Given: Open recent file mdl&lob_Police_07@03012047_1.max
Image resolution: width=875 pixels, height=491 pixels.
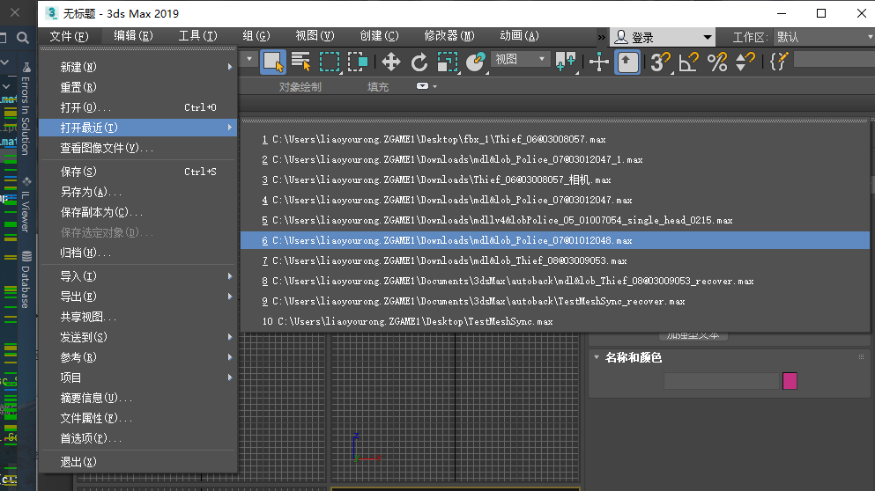Looking at the screenshot, I should click(554, 159).
